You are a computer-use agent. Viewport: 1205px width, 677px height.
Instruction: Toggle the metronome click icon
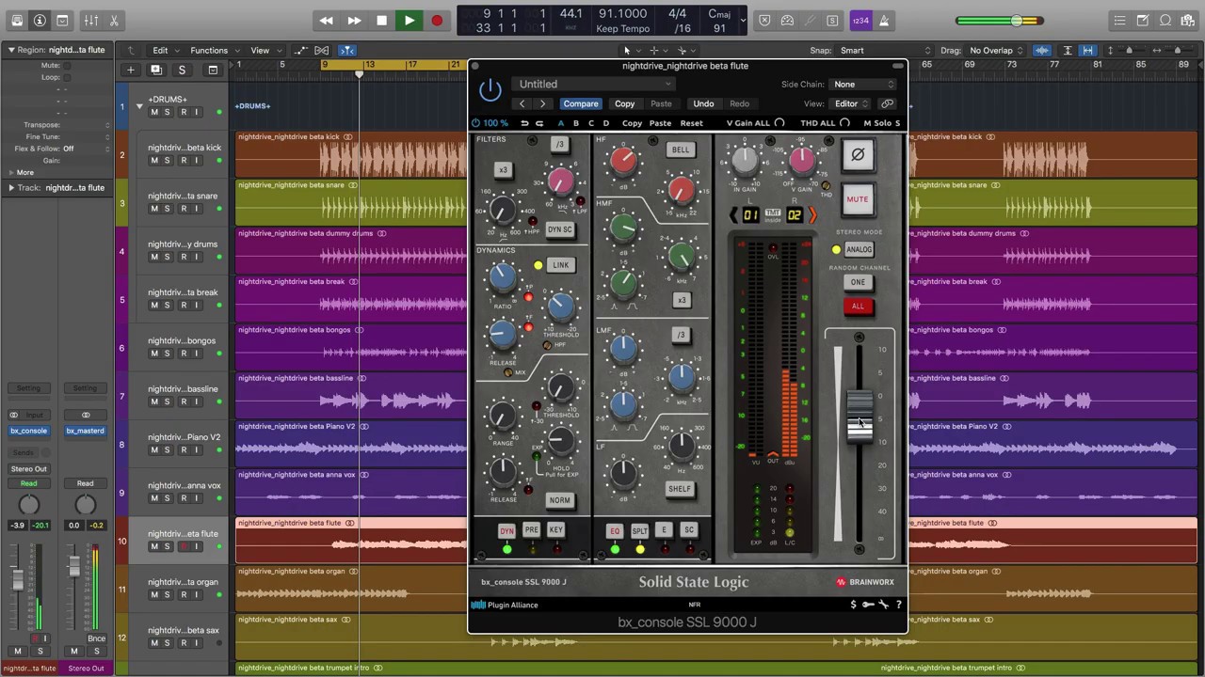884,21
